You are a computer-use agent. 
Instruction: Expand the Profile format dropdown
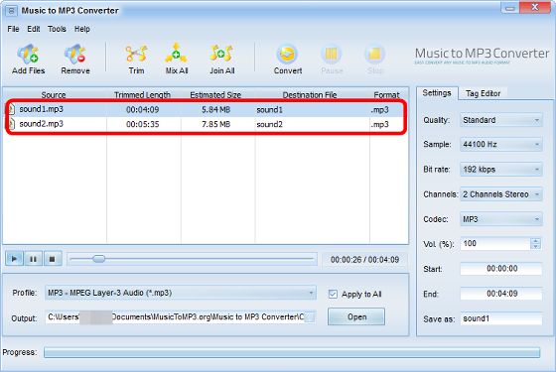tap(181, 293)
